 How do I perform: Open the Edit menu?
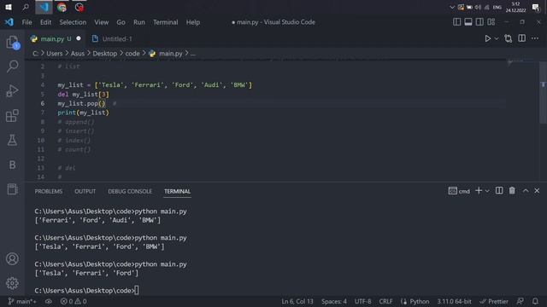[45, 22]
